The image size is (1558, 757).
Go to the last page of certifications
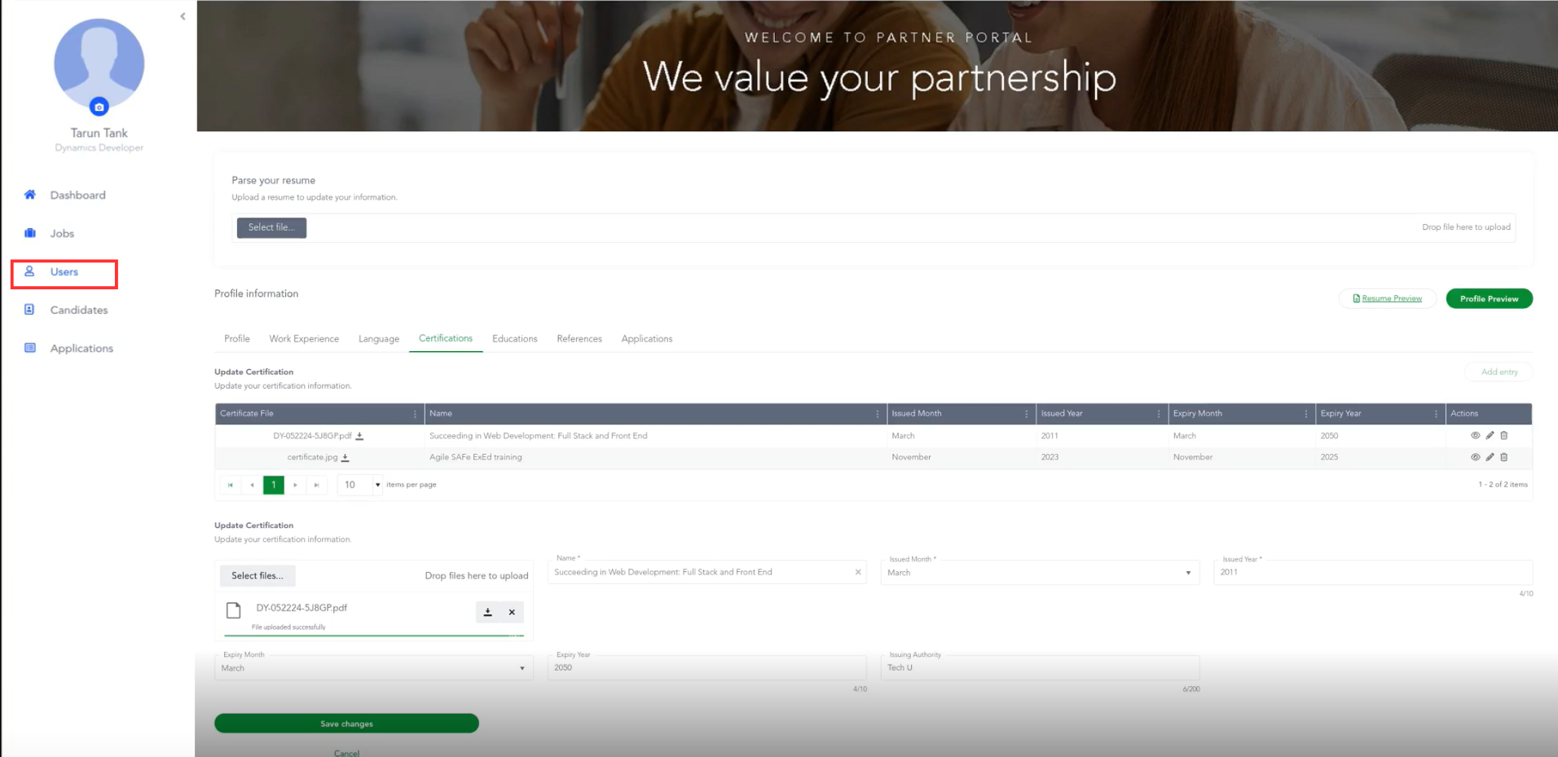316,485
